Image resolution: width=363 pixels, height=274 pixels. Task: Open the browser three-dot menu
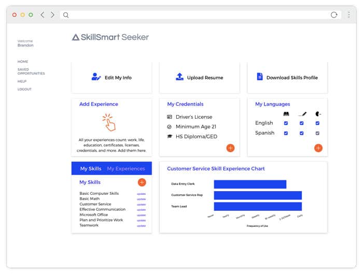[348, 15]
